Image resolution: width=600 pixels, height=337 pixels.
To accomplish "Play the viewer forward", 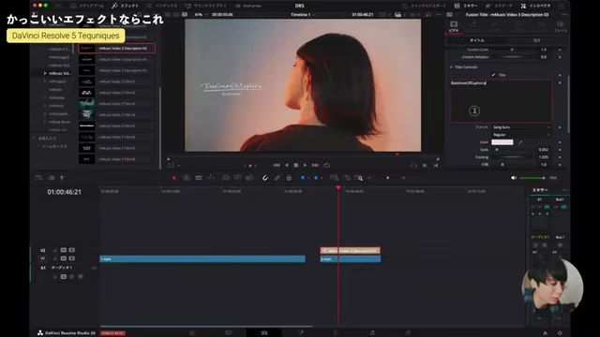I will pyautogui.click(x=305, y=165).
